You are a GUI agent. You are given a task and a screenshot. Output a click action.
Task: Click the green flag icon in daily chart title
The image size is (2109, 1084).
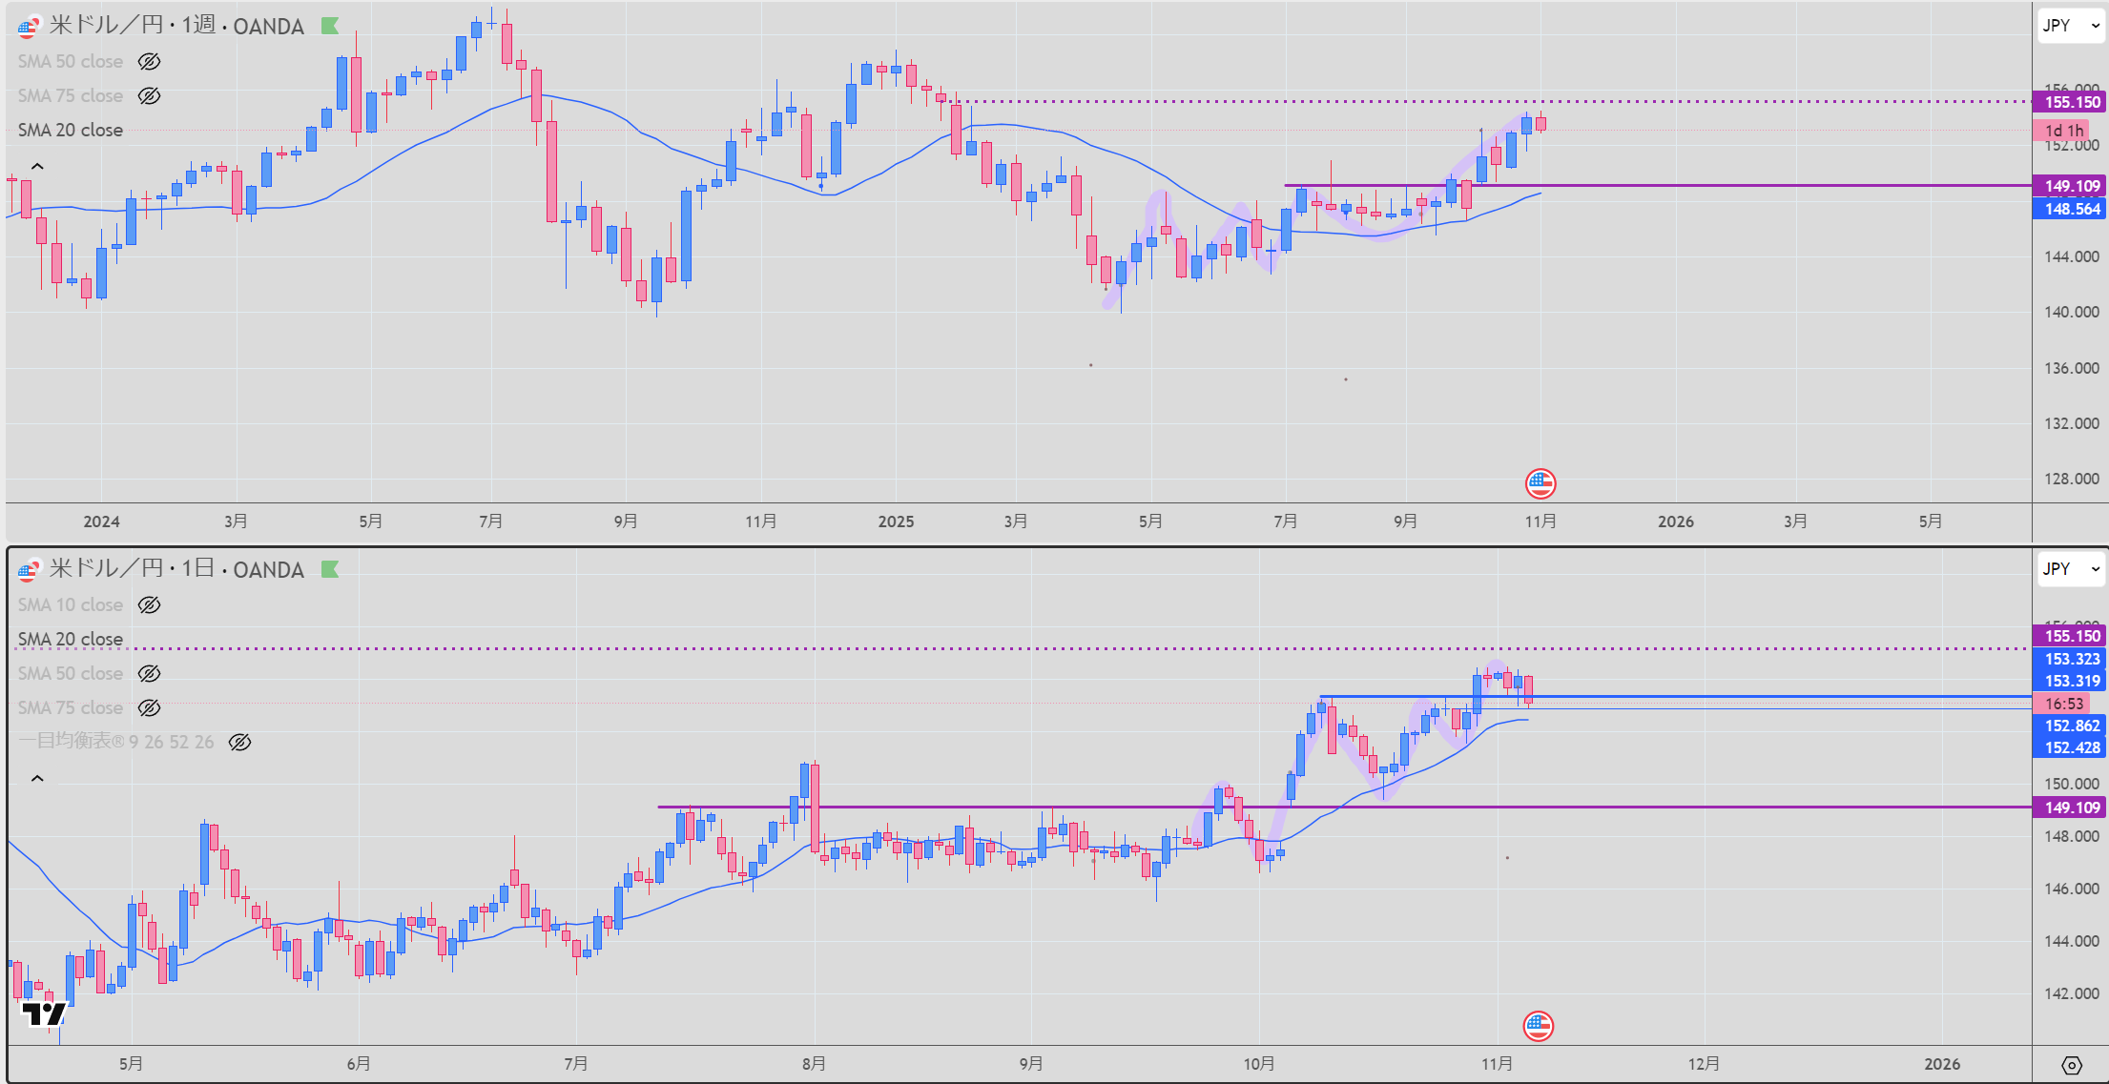pyautogui.click(x=330, y=570)
